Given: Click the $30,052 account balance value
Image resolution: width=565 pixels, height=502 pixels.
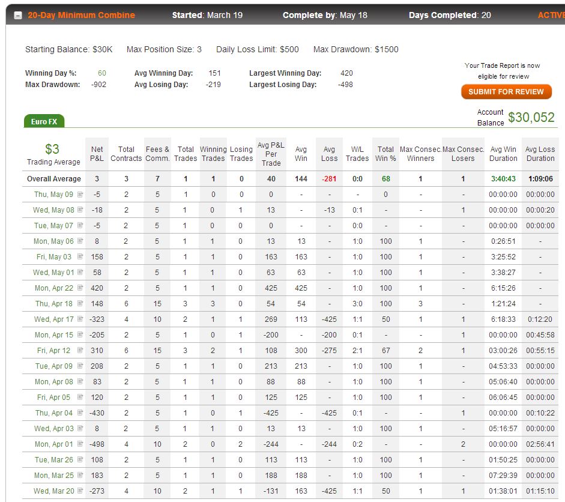Looking at the screenshot, I should tap(531, 118).
